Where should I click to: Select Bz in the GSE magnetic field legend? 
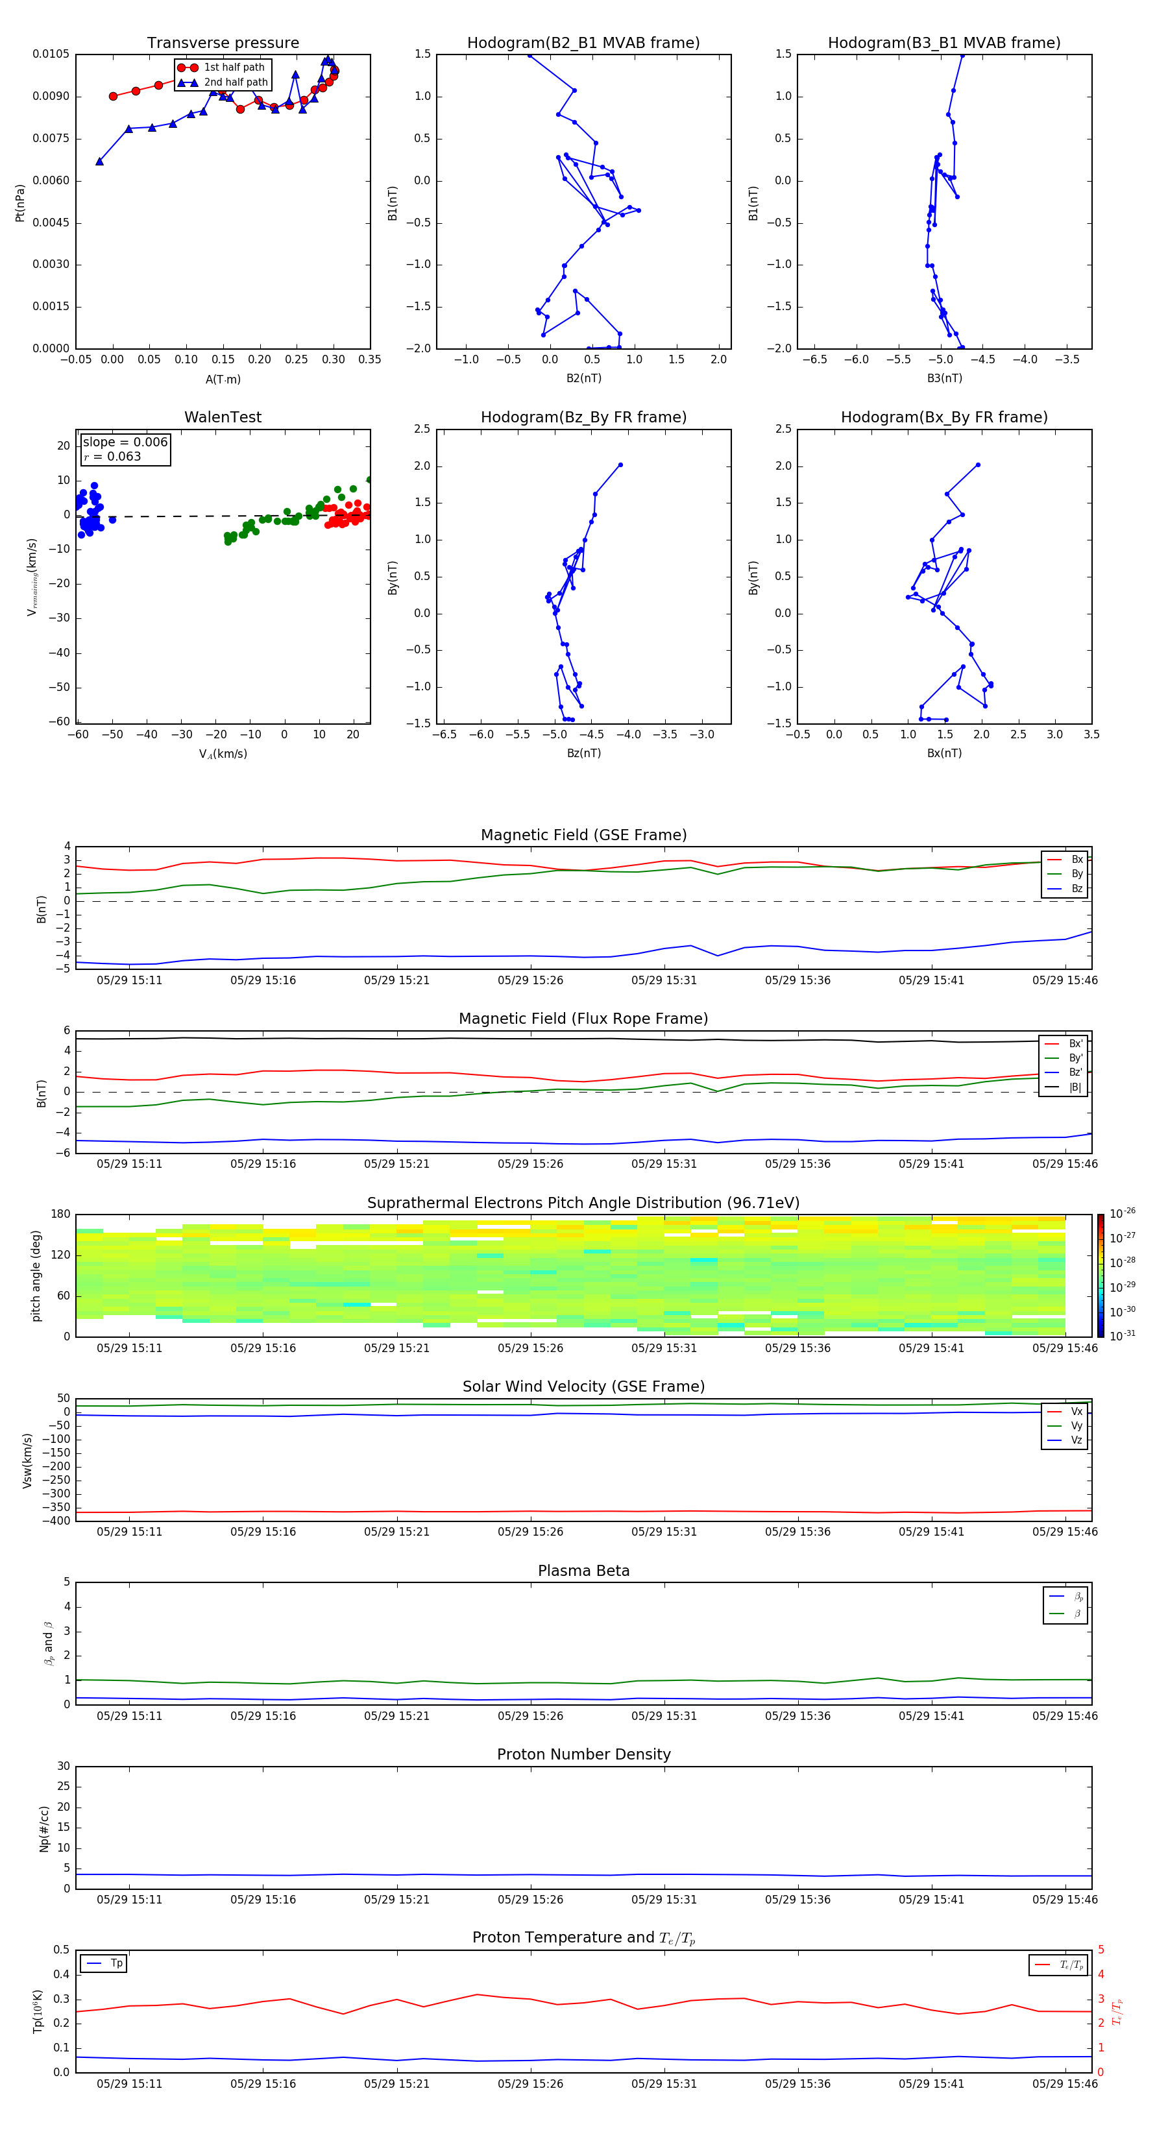coord(1065,888)
